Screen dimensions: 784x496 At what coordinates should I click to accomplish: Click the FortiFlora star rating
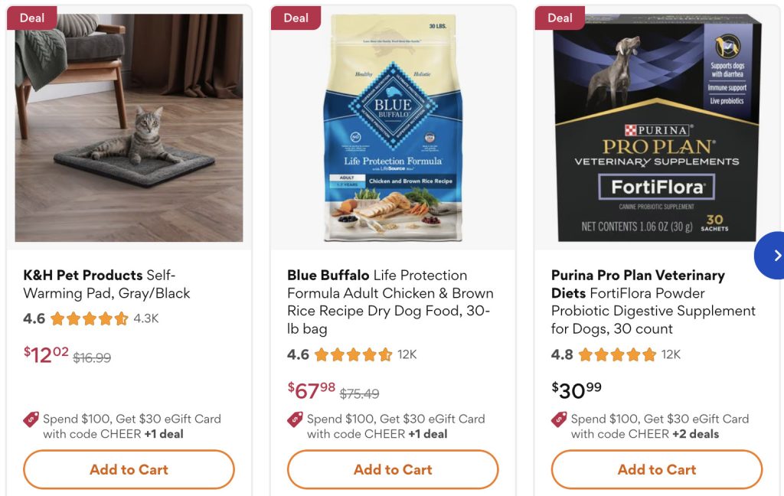pyautogui.click(x=618, y=354)
